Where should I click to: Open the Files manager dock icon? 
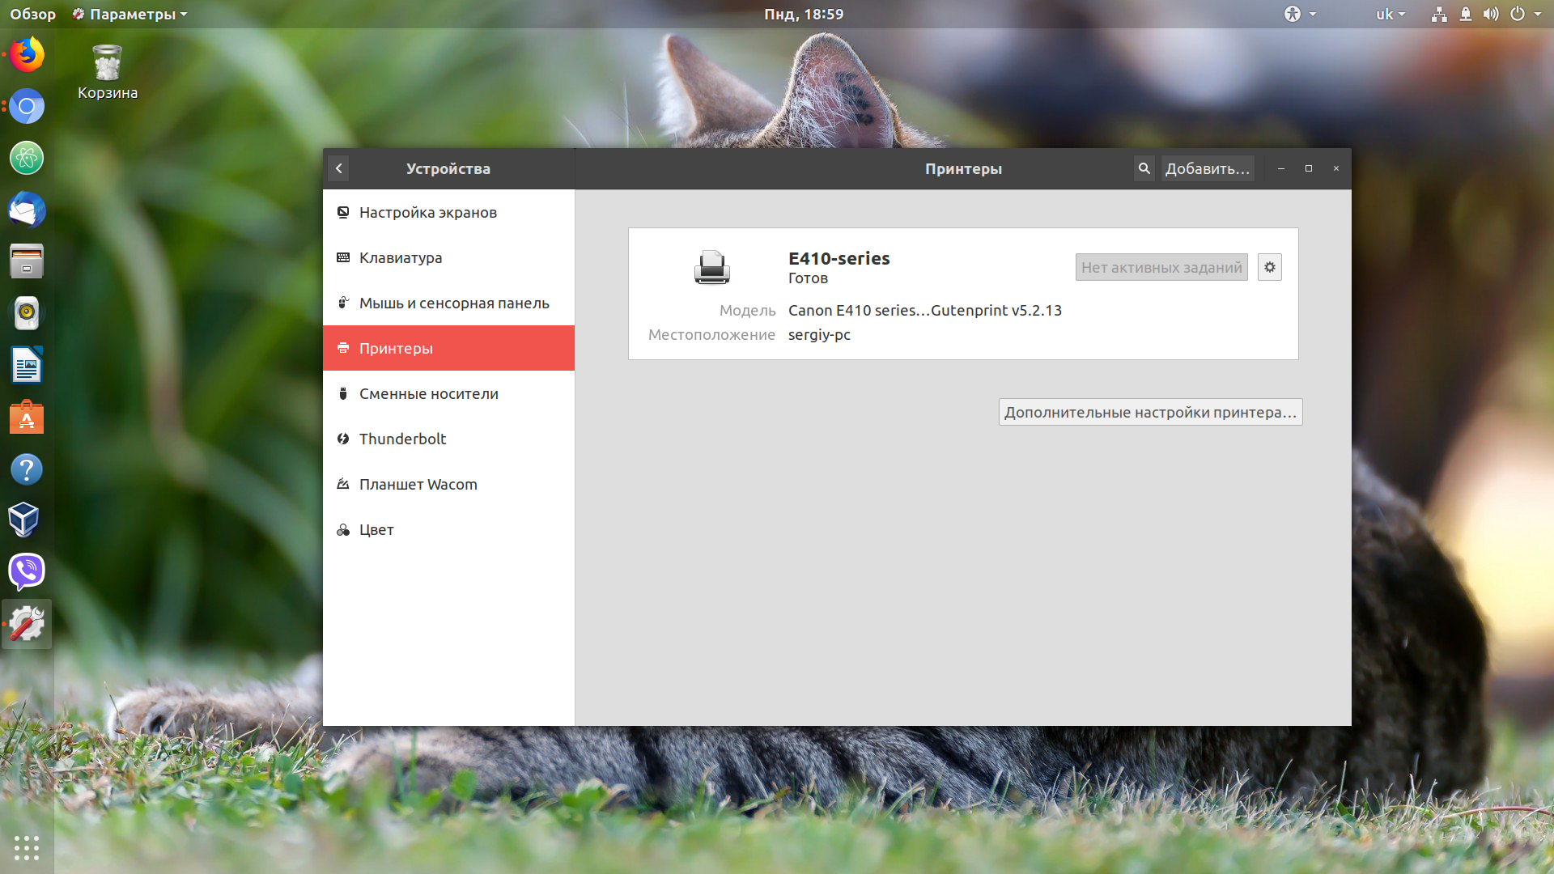[x=27, y=262]
